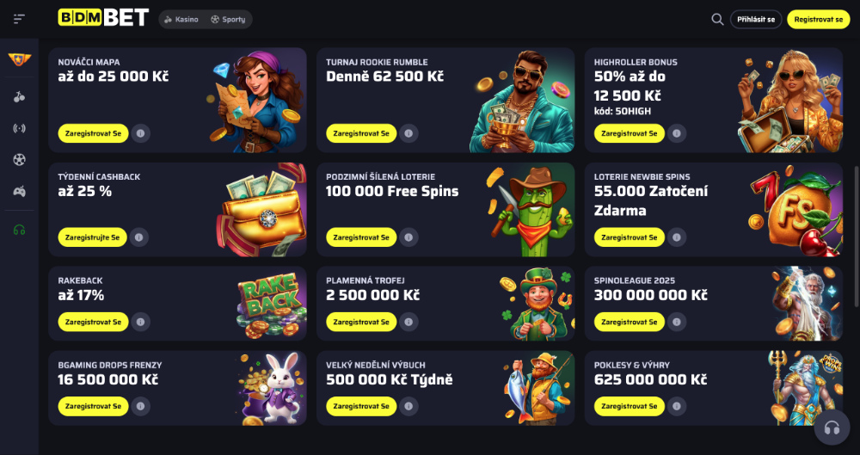Click the Přihlásit se login button
The height and width of the screenshot is (455, 860).
tap(756, 19)
